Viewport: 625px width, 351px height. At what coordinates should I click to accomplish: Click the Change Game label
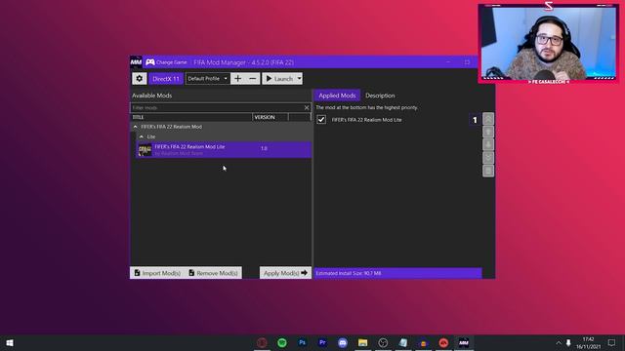pyautogui.click(x=172, y=62)
